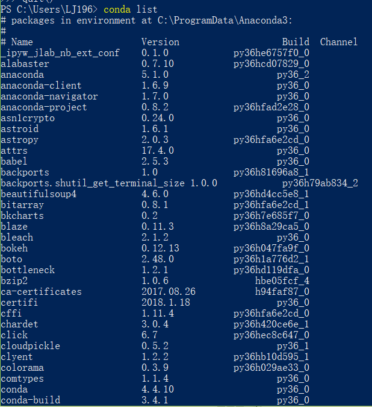372x407 pixels.
Task: Click version 2017.08.26 of ca-certificates
Action: [169, 291]
